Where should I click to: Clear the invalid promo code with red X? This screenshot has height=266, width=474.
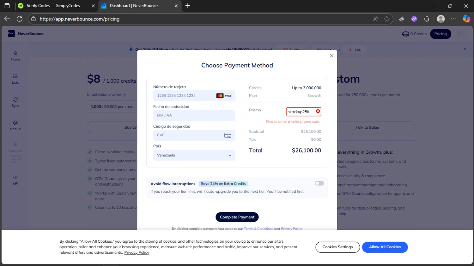[x=318, y=111]
